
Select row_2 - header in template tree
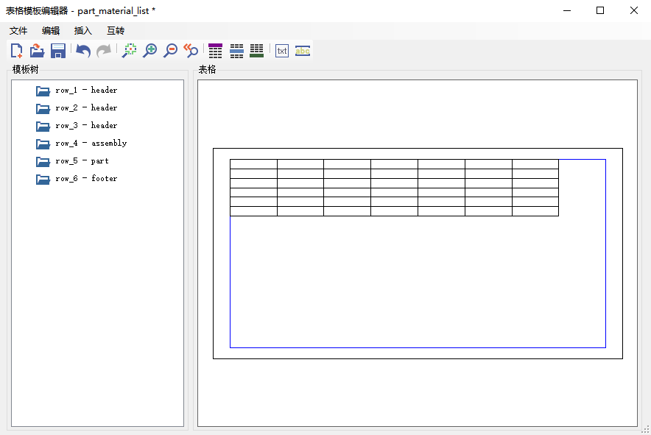(86, 108)
